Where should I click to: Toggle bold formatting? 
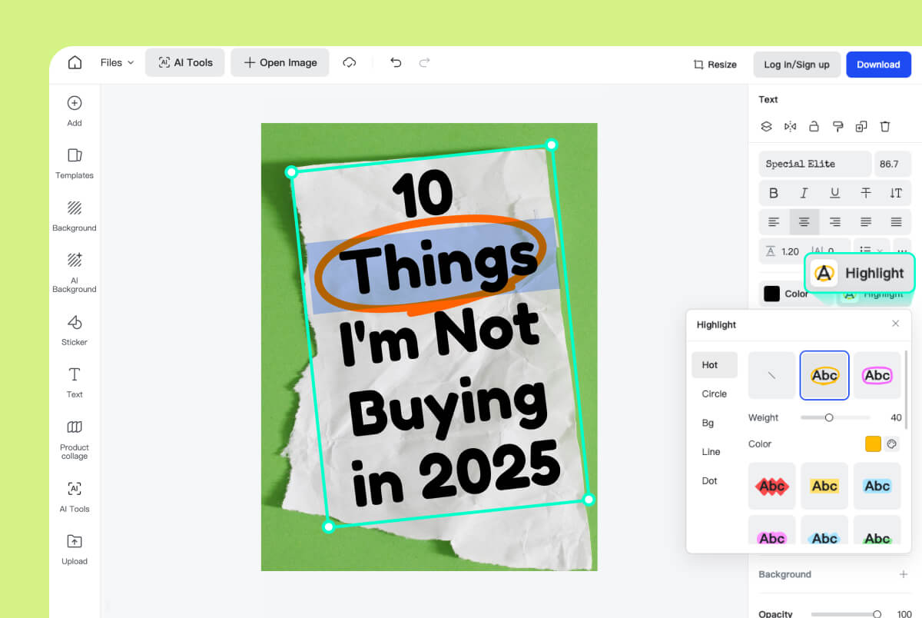[x=774, y=193]
